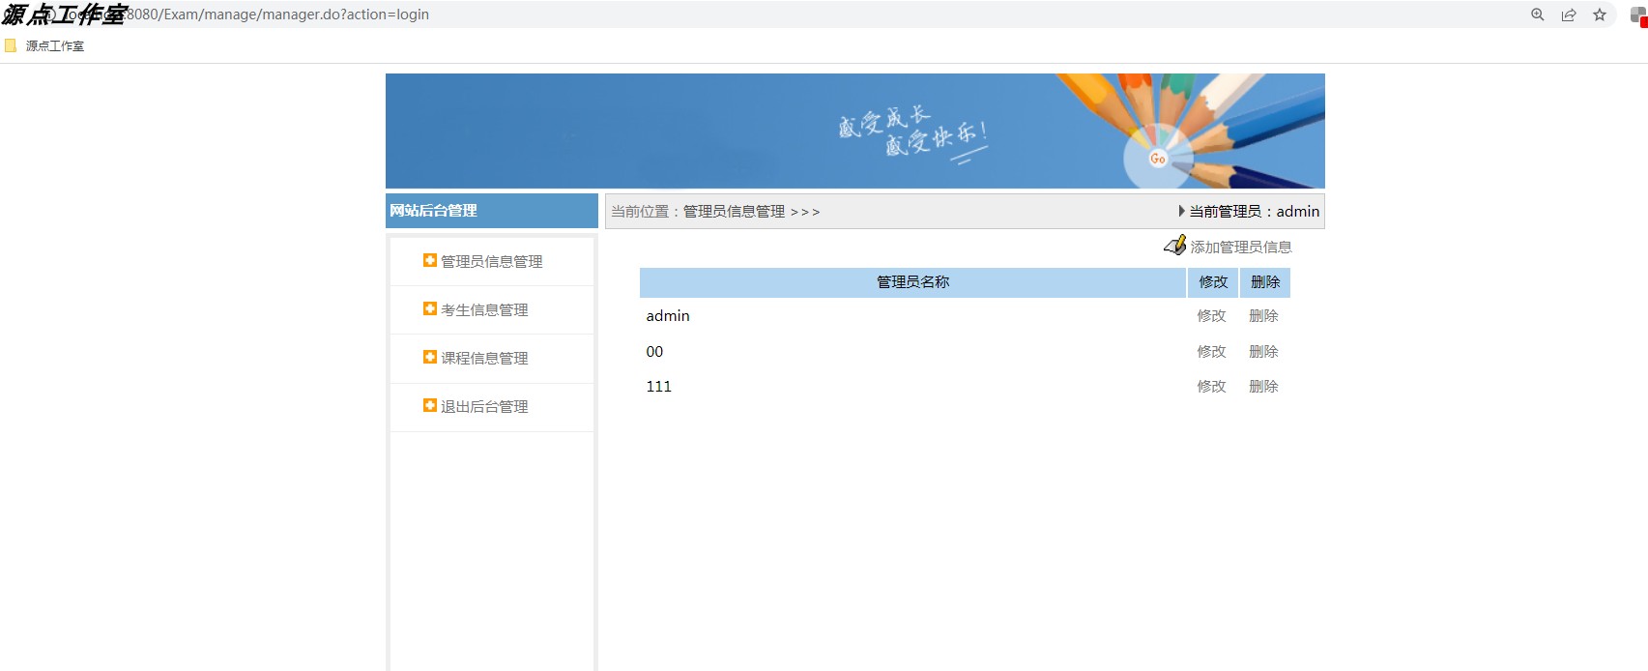
Task: Click 删除 in the 00 row
Action: coord(1263,351)
